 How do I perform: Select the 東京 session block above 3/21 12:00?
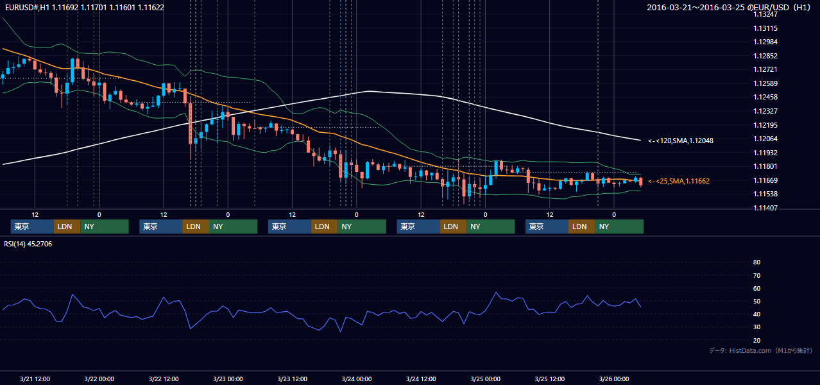[32, 227]
